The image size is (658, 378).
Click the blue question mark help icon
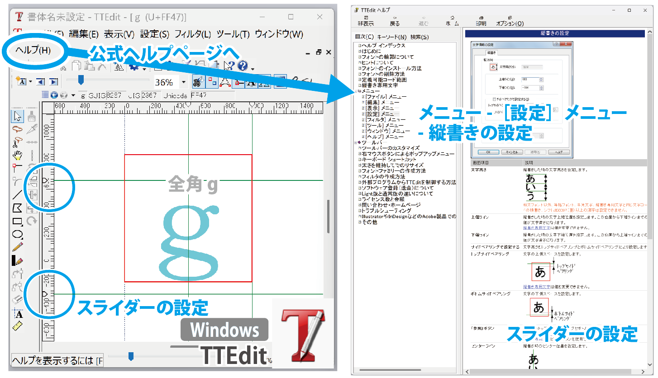(x=242, y=66)
